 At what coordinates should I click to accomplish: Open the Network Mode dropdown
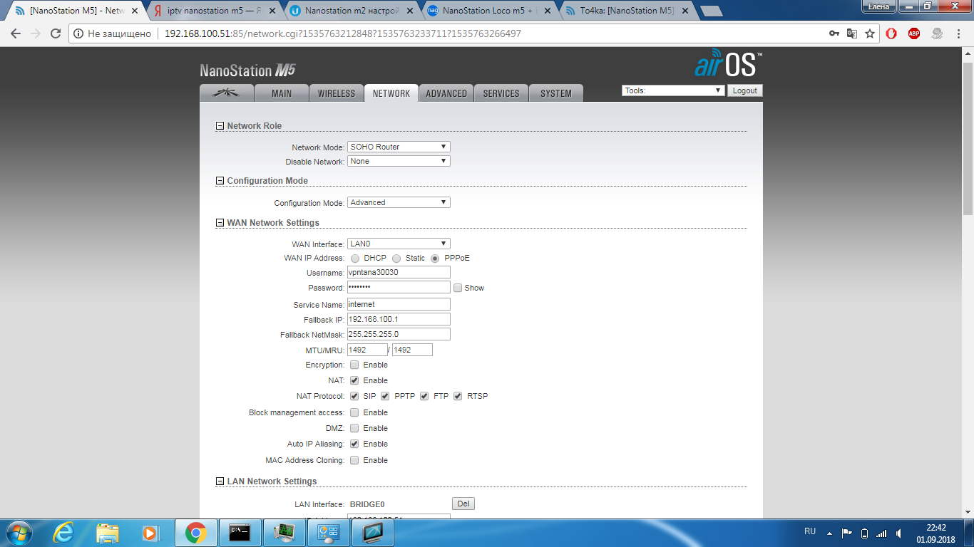point(399,147)
